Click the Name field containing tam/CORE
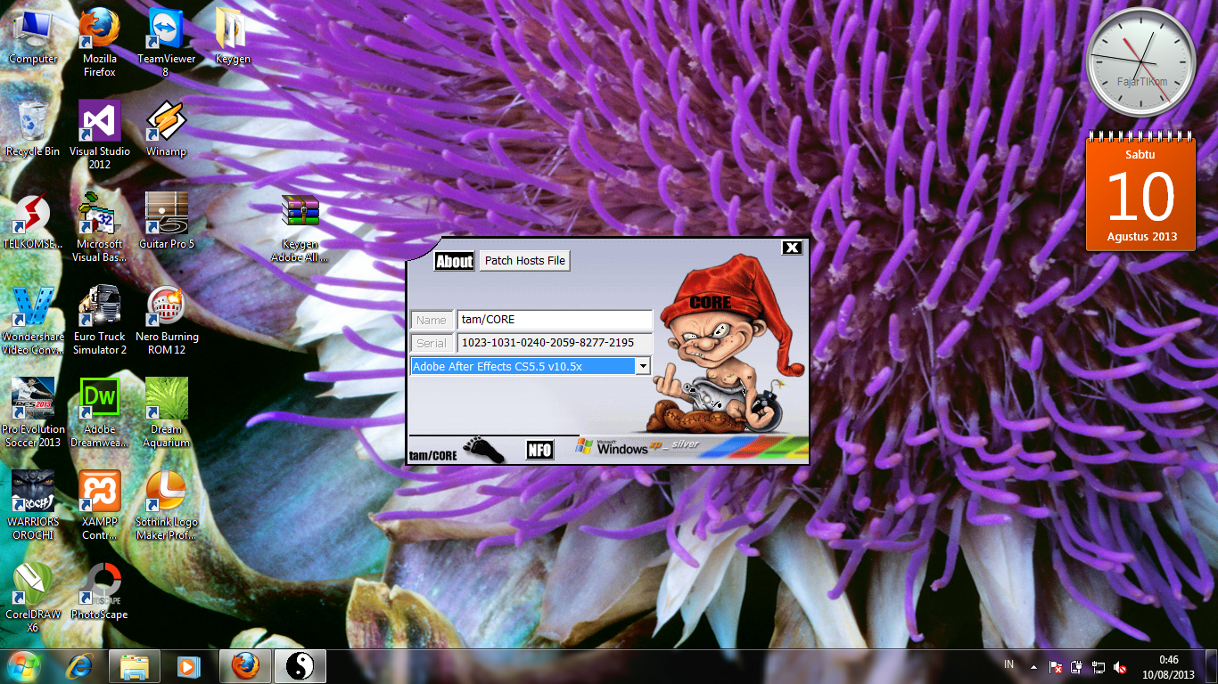Screen dimensions: 1218x684 (555, 320)
